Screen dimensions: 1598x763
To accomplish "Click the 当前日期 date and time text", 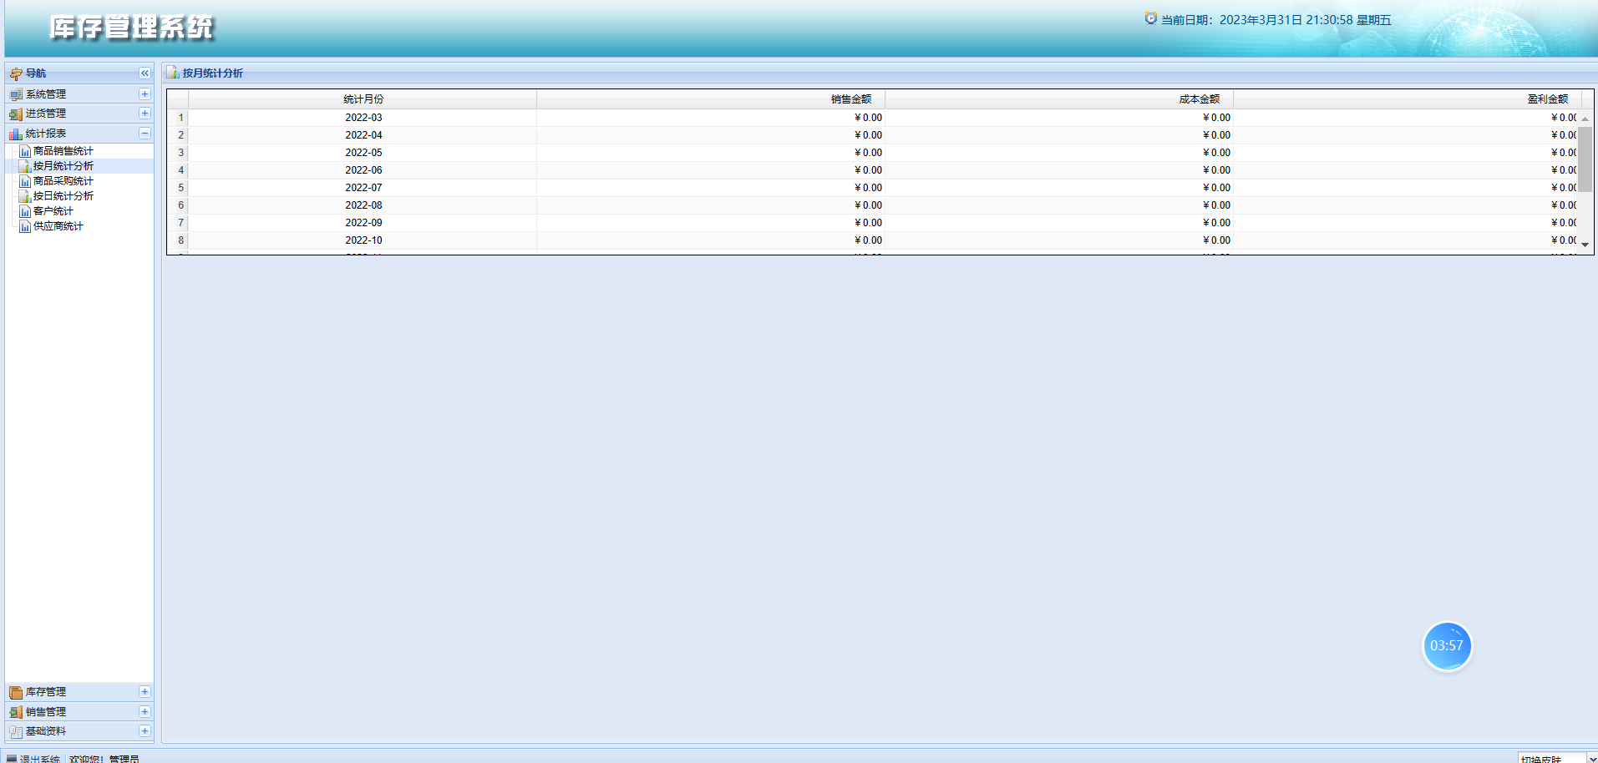I will pos(1276,20).
